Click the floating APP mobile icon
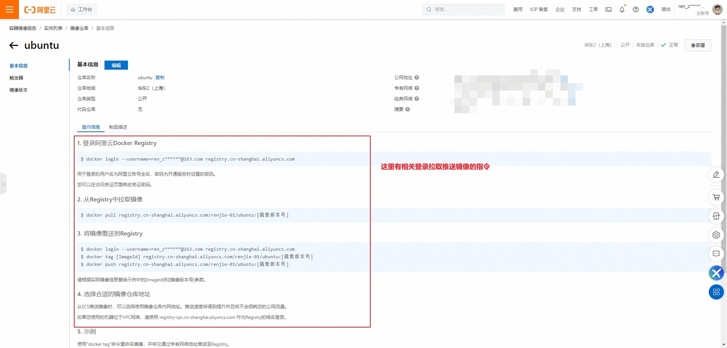Viewport: 727px width, 348px height. 716,216
